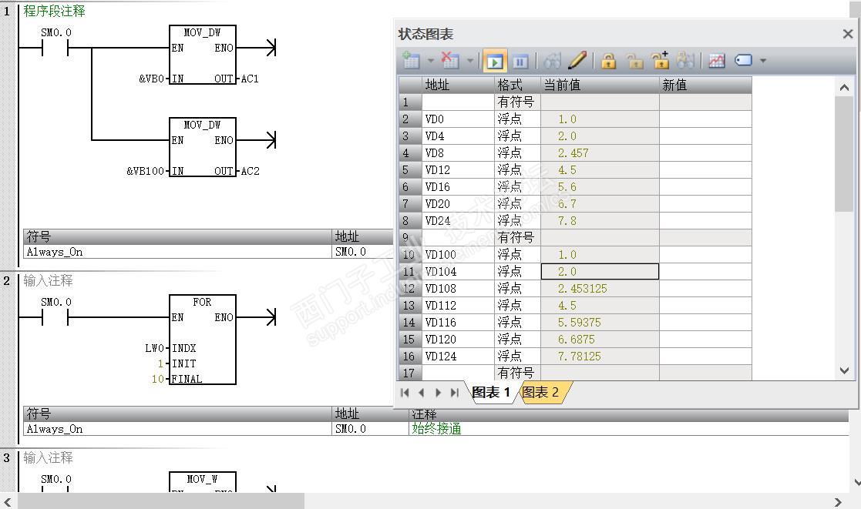The width and height of the screenshot is (861, 509).
Task: Click the 始终接通 comment text
Action: 436,429
